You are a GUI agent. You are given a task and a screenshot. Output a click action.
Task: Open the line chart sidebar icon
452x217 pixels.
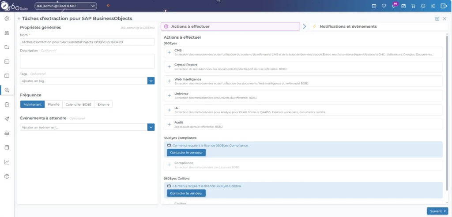point(7,162)
